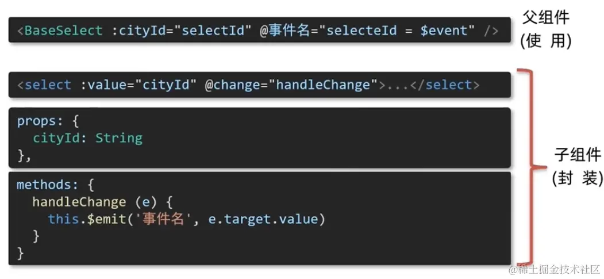Click the 子组件 label
Viewport: 604px width, 279px height.
(577, 155)
